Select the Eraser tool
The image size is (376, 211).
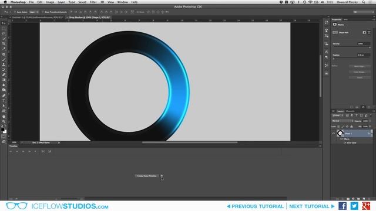(4, 75)
